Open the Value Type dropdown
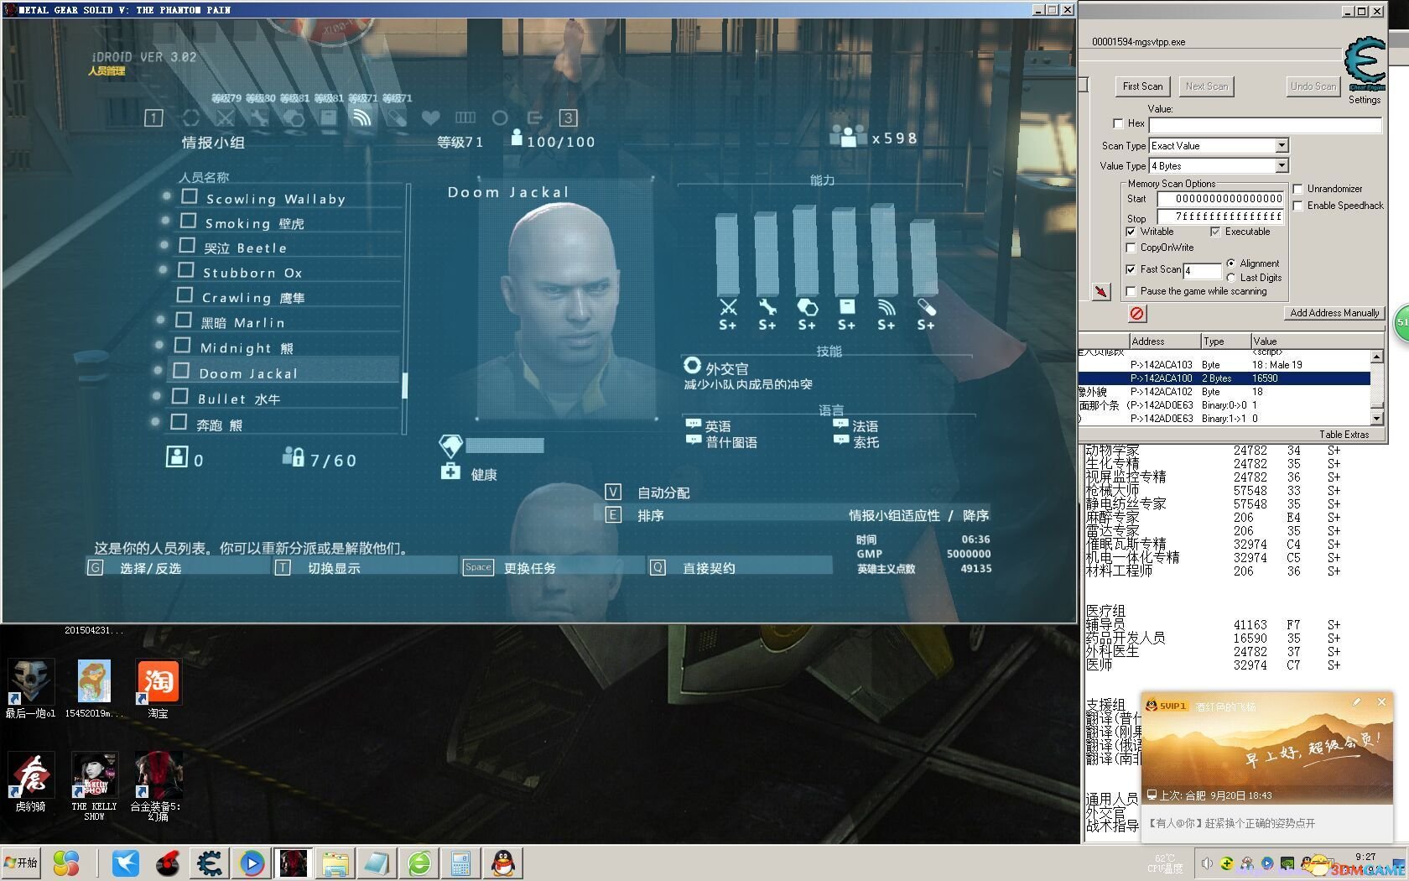 coord(1282,166)
